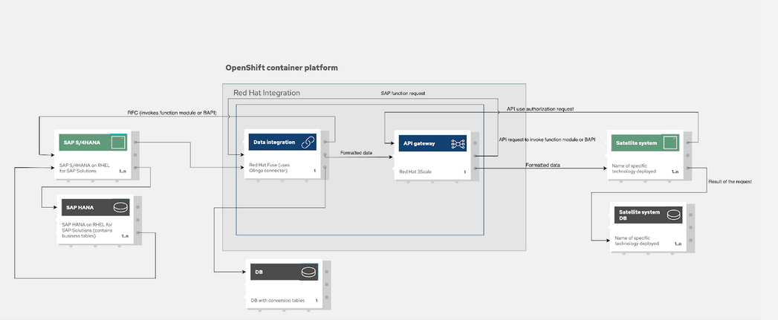Click the SAP function request arrow label
The image size is (778, 320).
point(403,93)
